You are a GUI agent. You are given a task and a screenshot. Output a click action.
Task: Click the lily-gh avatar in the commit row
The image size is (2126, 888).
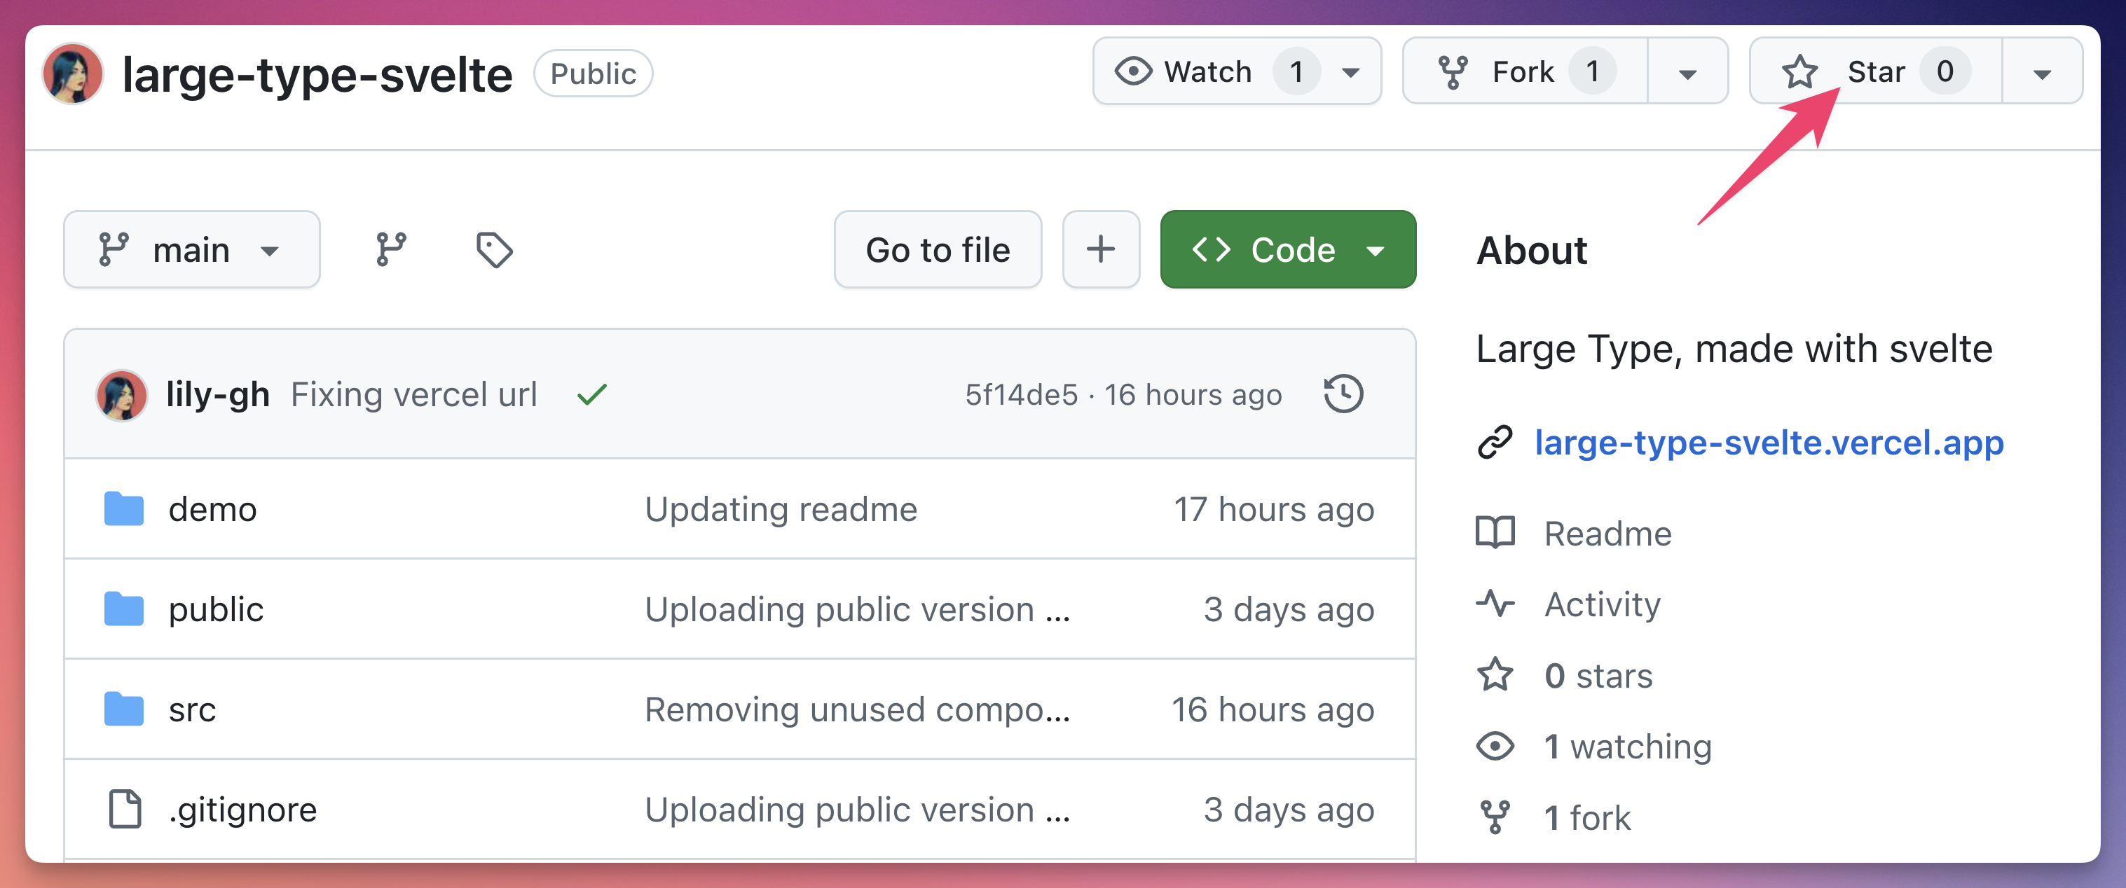point(122,395)
